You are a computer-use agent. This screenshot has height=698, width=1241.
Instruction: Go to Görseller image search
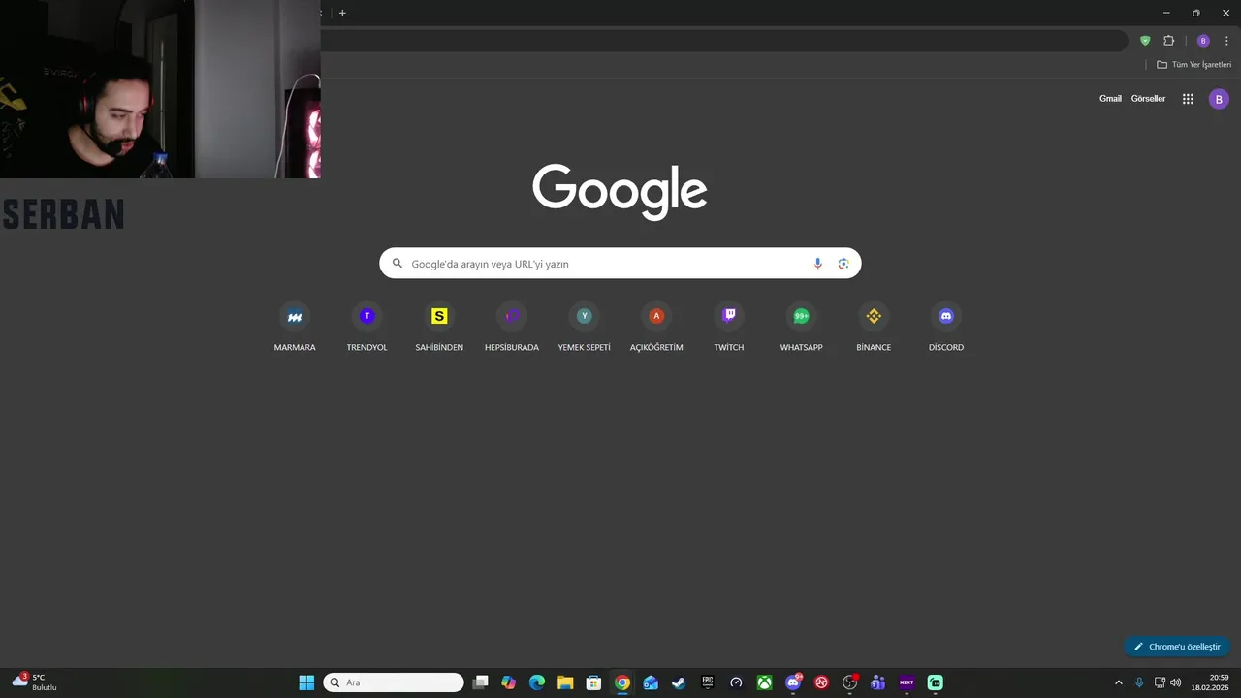[x=1148, y=99]
